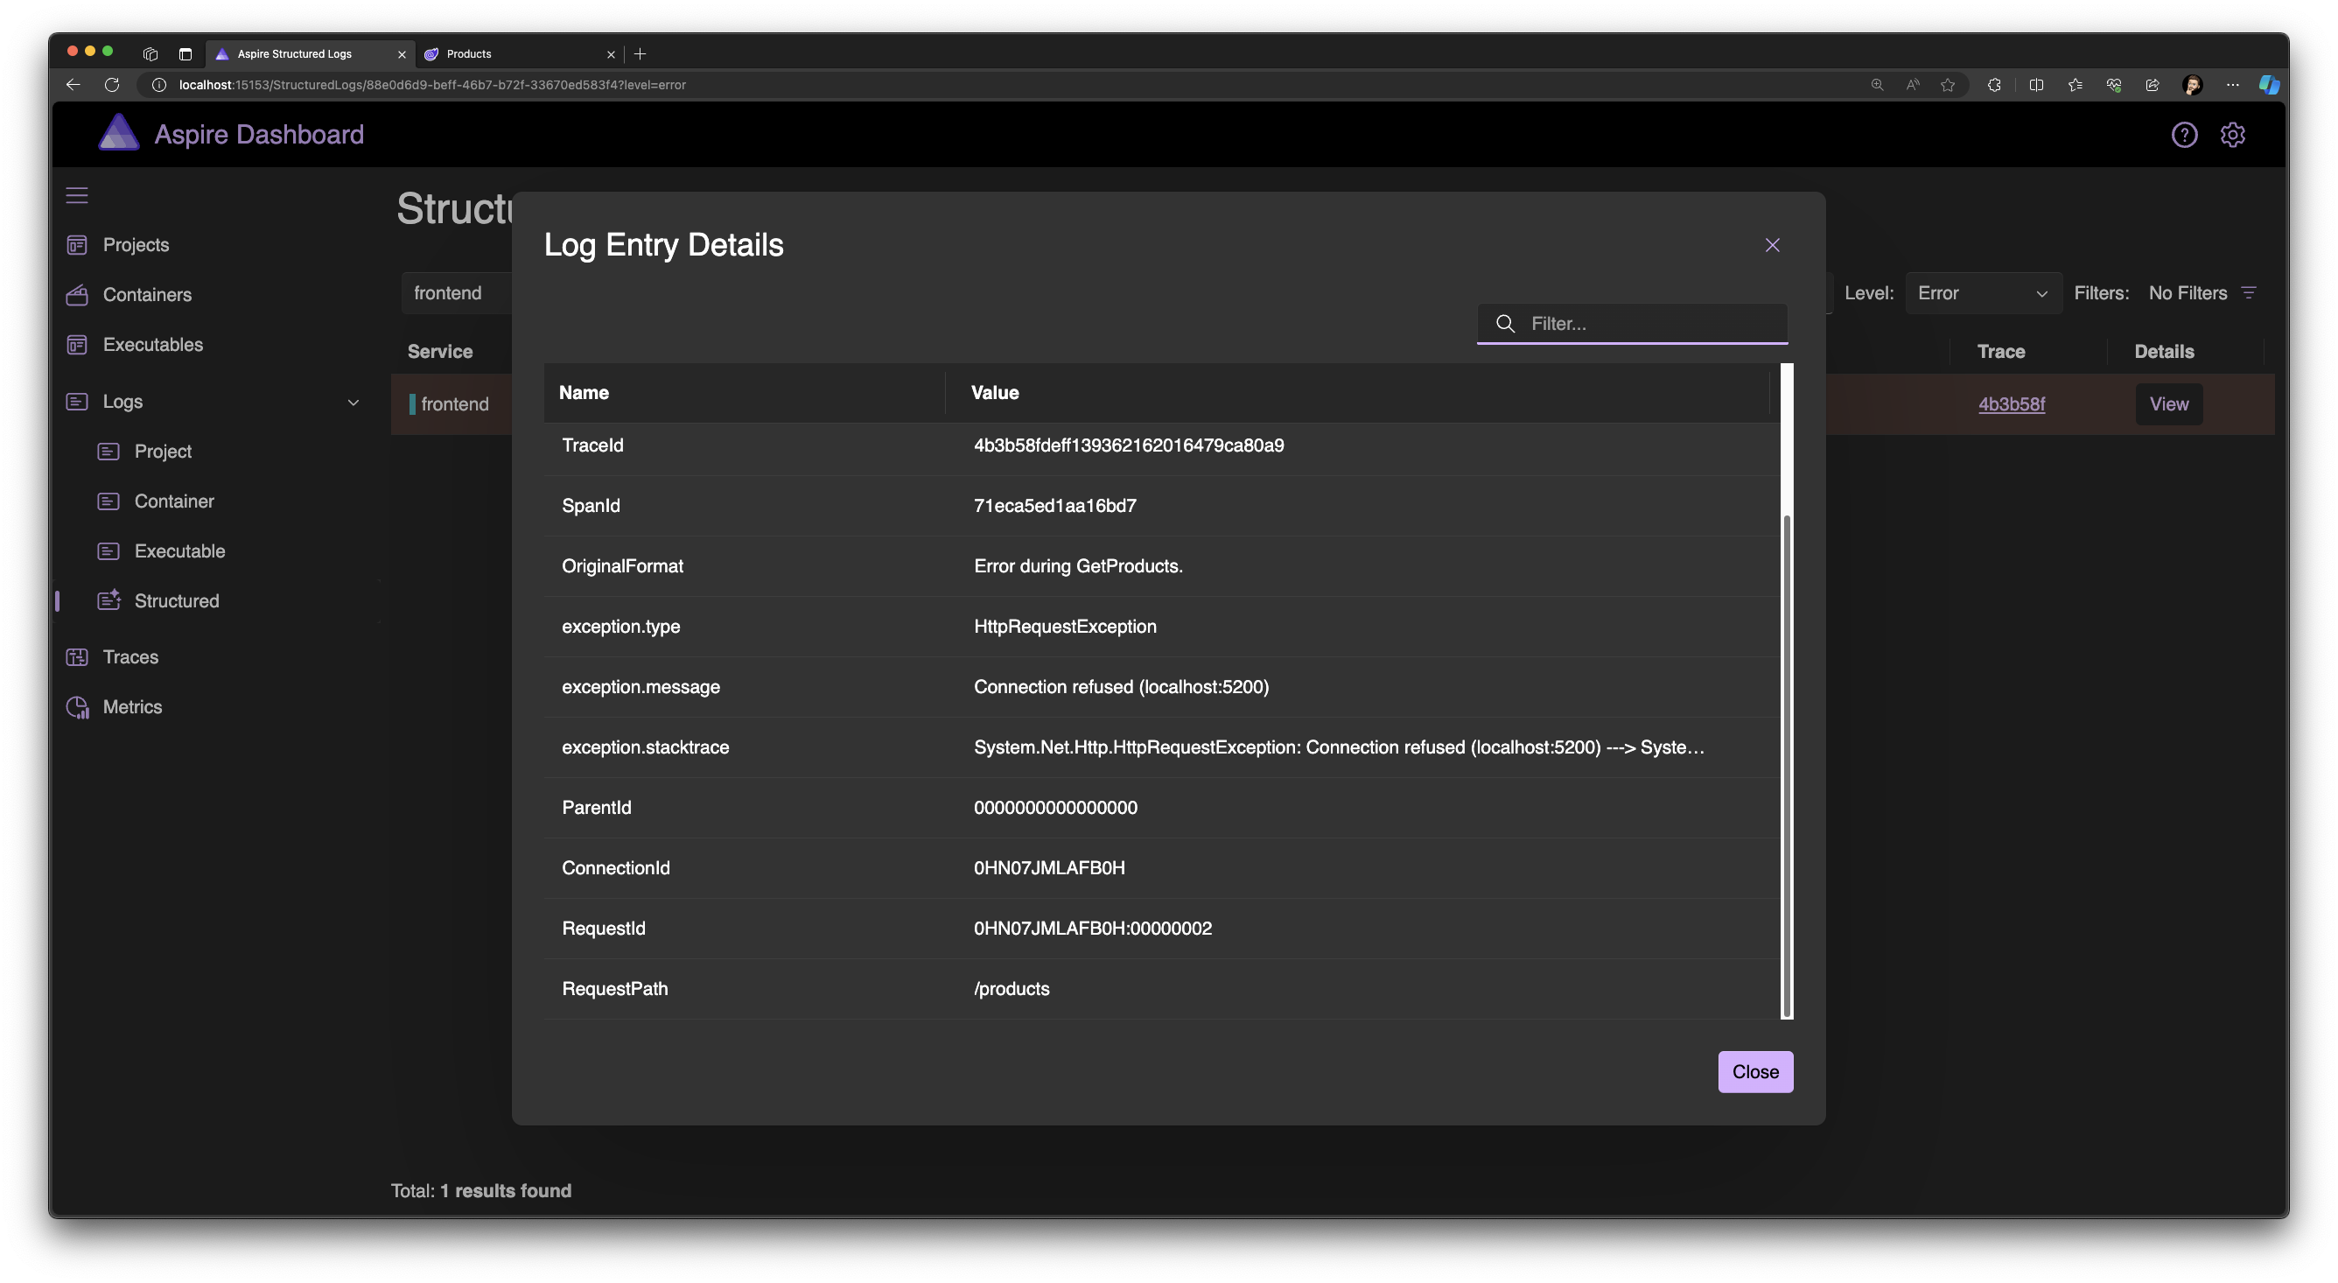2338x1283 pixels.
Task: Open Container logs in sidebar
Action: point(174,501)
